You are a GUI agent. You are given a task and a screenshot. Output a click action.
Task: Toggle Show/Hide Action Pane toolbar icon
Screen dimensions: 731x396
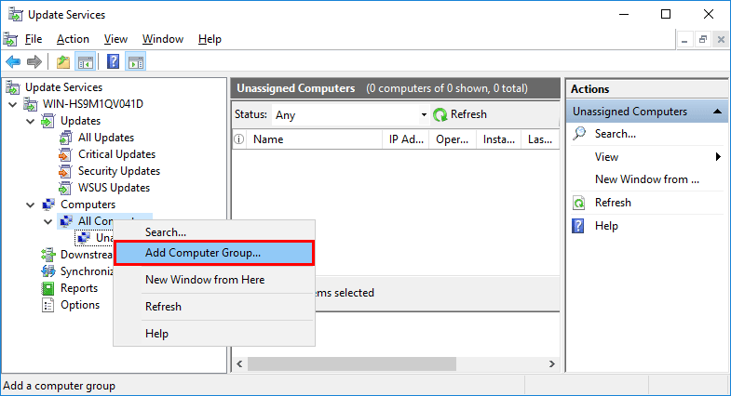click(x=136, y=61)
